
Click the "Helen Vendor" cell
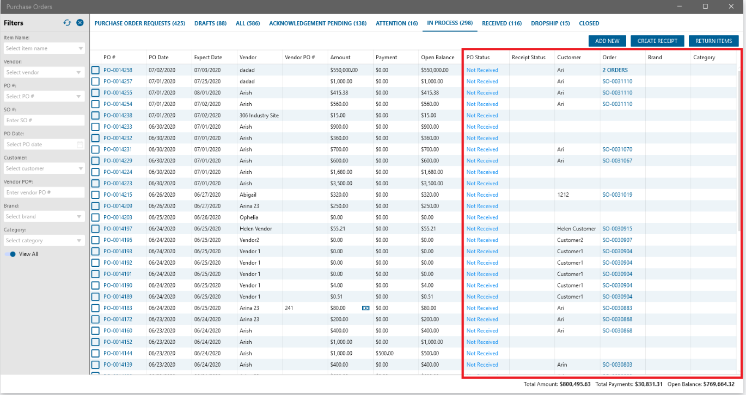[256, 229]
